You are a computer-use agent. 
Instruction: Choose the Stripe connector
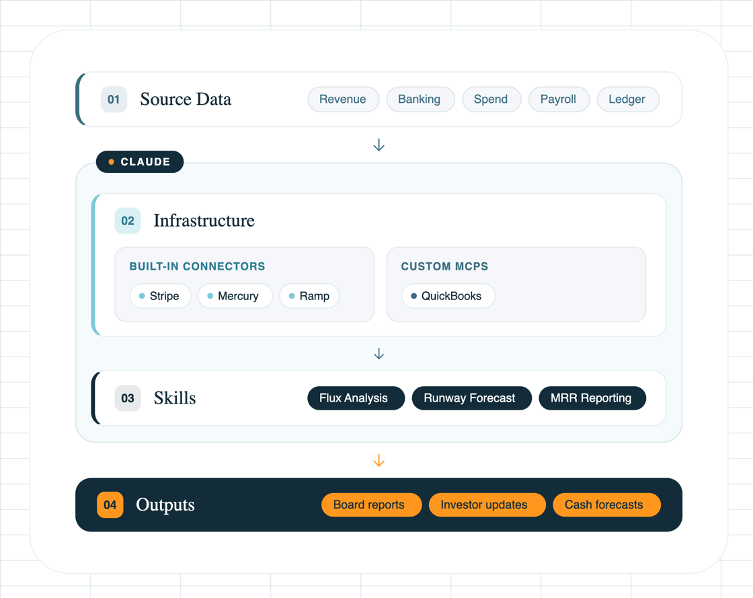(160, 296)
